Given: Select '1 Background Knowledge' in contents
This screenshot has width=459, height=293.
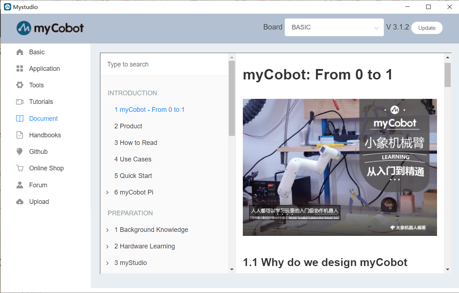Looking at the screenshot, I should point(151,230).
